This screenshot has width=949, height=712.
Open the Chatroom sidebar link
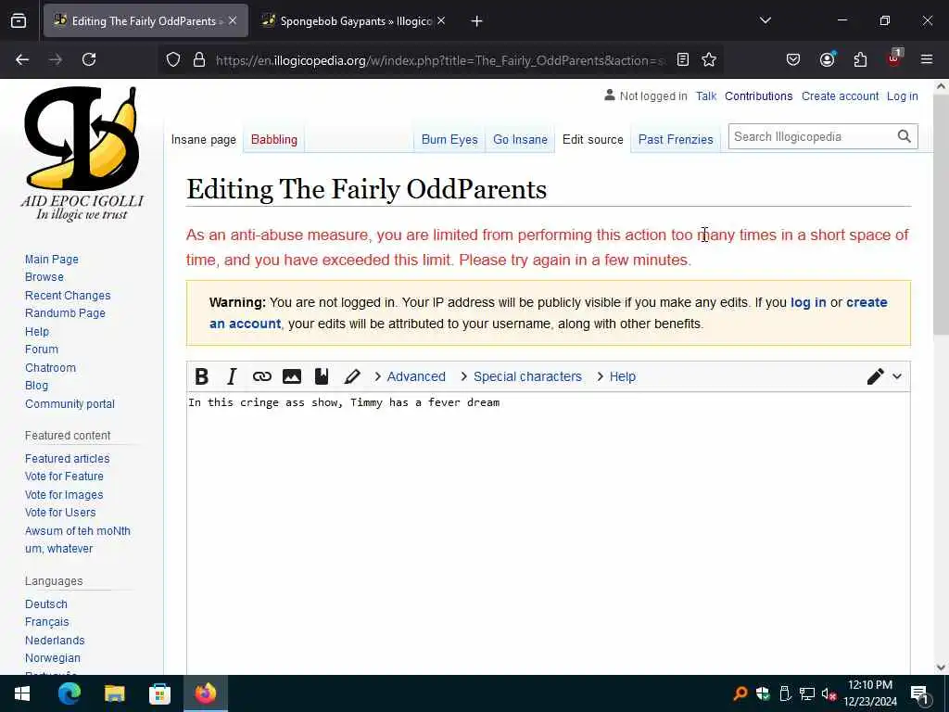point(50,367)
